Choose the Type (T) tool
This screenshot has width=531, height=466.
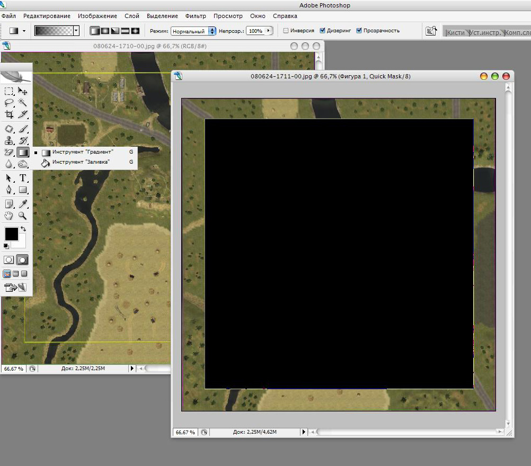[x=23, y=178]
